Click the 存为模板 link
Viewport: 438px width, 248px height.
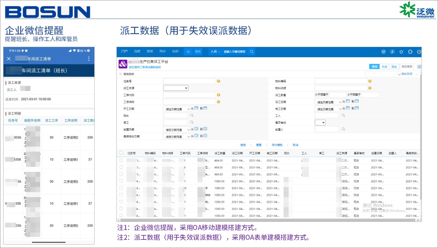(277, 145)
